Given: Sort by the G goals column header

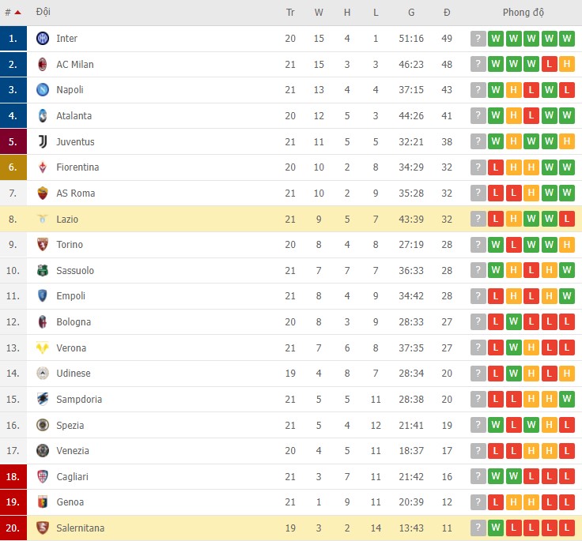Looking at the screenshot, I should [x=411, y=13].
